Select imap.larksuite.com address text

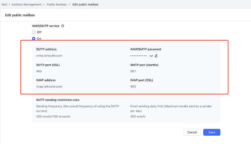pyautogui.click(x=49, y=86)
